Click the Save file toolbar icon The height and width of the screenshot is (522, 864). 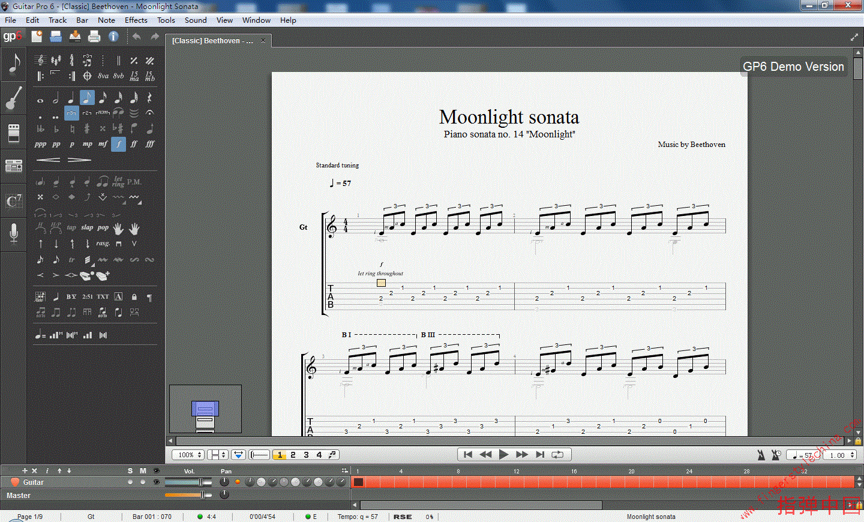(x=75, y=37)
